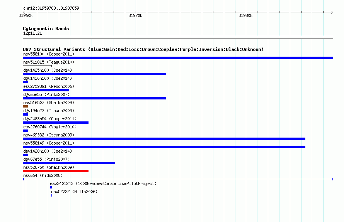The height and width of the screenshot is (222, 344).
Task: Open the dgv67e55 (Pinto2007) label
Action: [46, 159]
